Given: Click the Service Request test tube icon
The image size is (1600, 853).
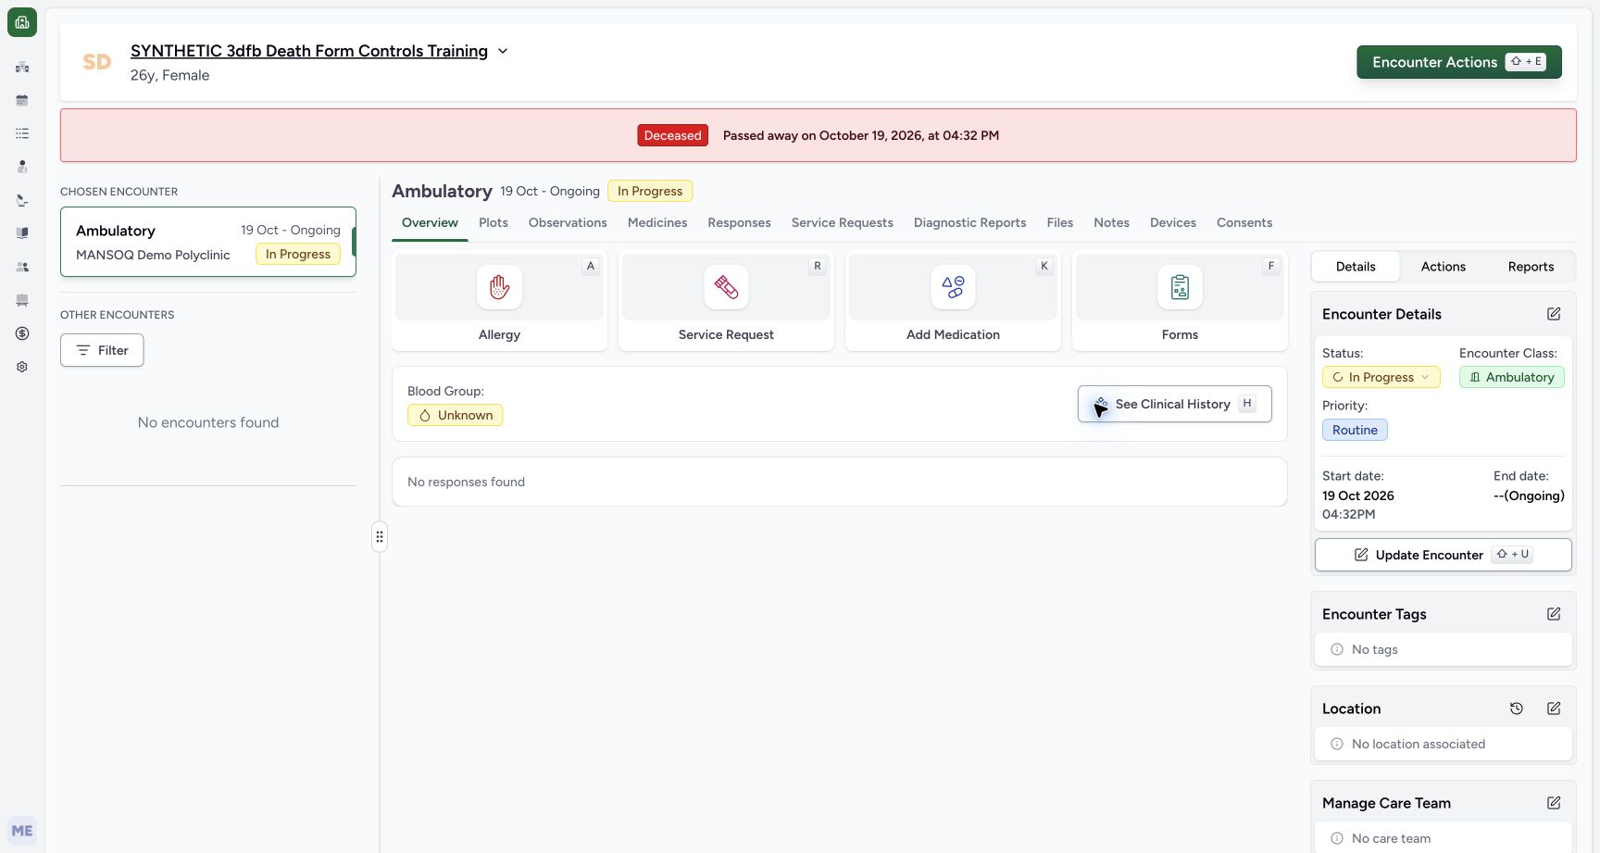Looking at the screenshot, I should [726, 287].
